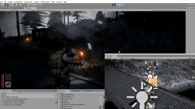The image size is (195, 109).
Task: Expand the GameController Instance item
Action: (2, 105)
